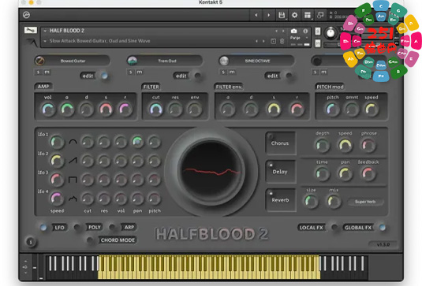Image resolution: width=422 pixels, height=286 pixels.
Task: Select next snapshot arrow
Action: click(263, 41)
